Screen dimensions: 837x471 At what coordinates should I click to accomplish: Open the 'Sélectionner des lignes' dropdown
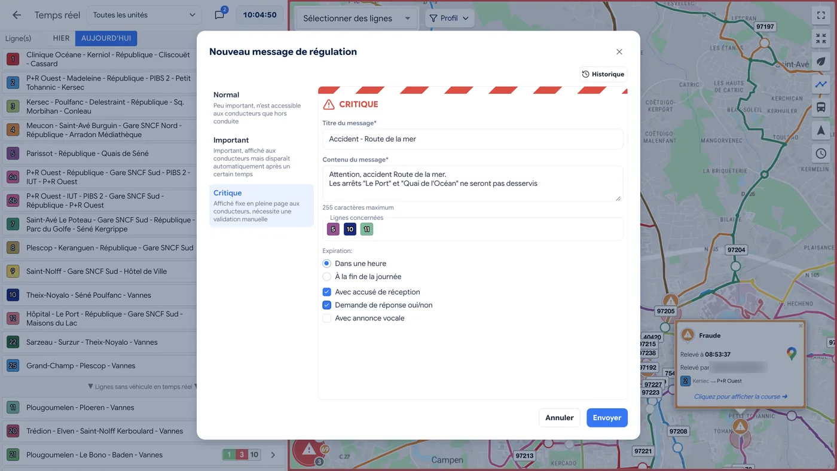pos(357,19)
